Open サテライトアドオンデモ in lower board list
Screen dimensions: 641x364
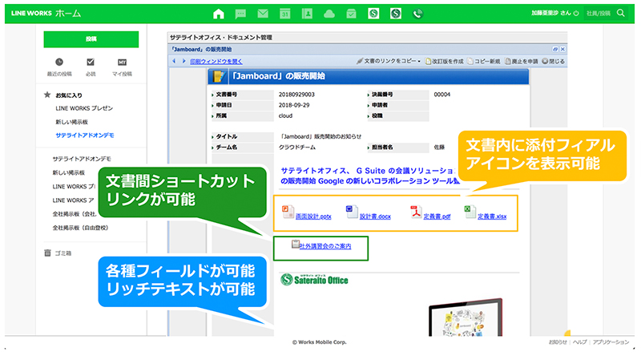pyautogui.click(x=82, y=159)
